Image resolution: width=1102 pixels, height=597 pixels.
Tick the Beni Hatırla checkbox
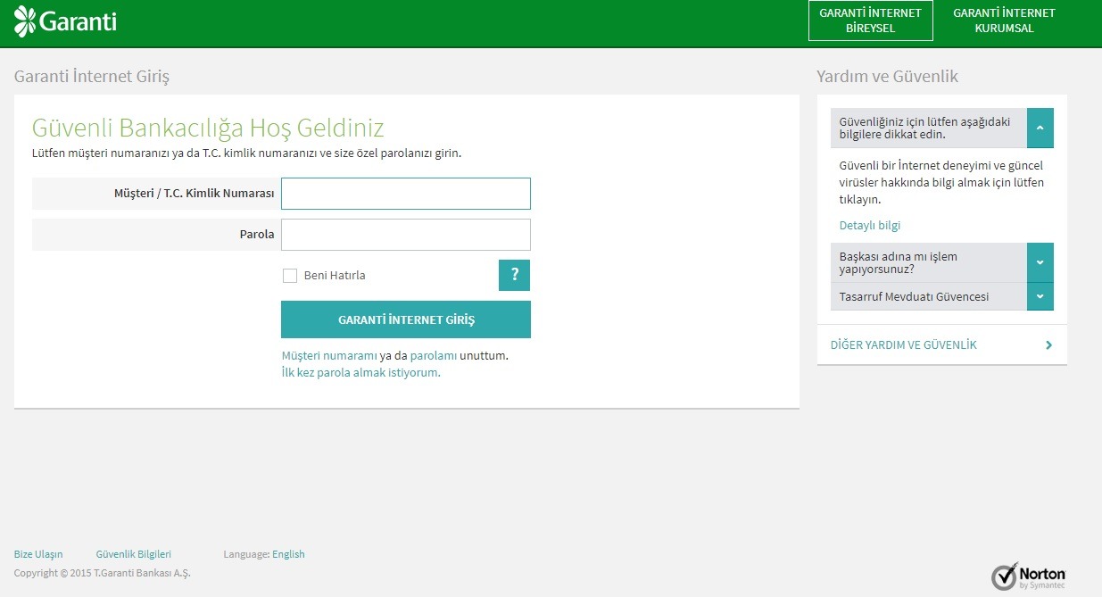pyautogui.click(x=289, y=276)
